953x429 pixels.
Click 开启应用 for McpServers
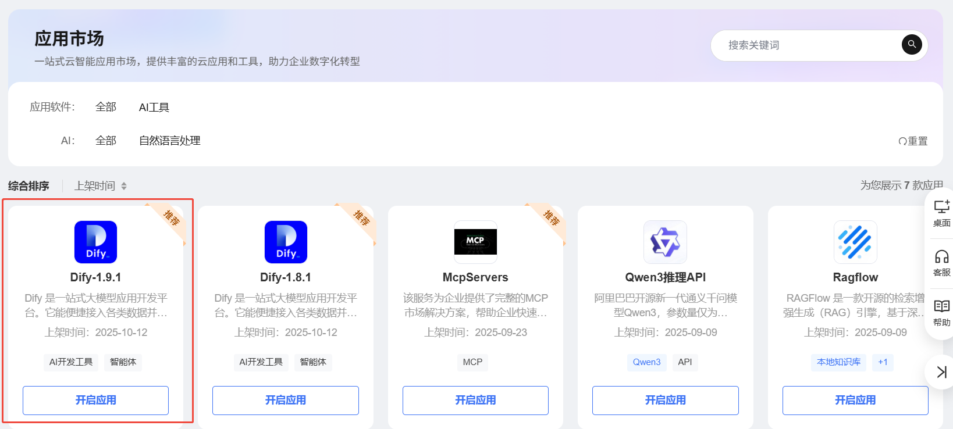475,400
